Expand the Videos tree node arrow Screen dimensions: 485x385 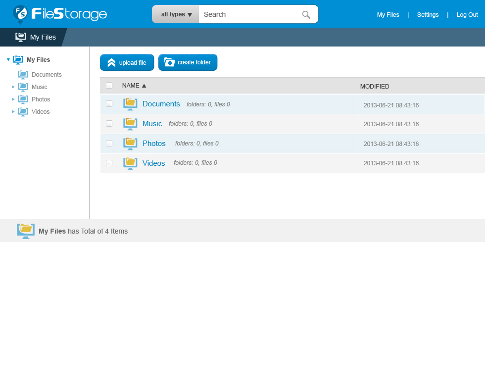click(x=13, y=112)
